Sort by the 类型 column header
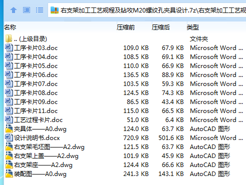246x185 pixels. [x=193, y=27]
